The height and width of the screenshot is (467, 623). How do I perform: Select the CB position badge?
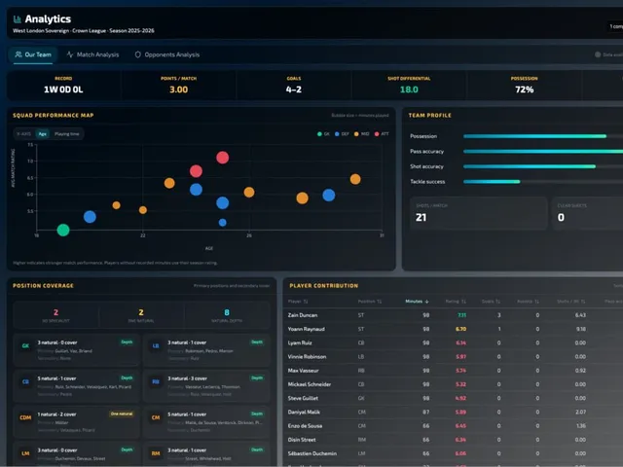25,381
